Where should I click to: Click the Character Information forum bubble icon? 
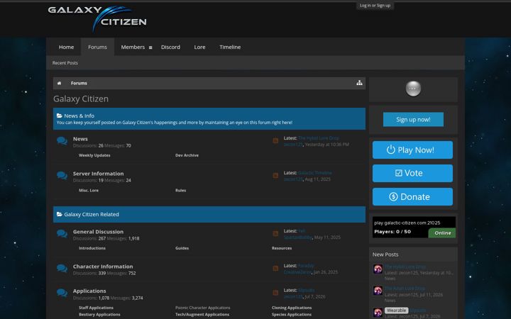(x=62, y=269)
